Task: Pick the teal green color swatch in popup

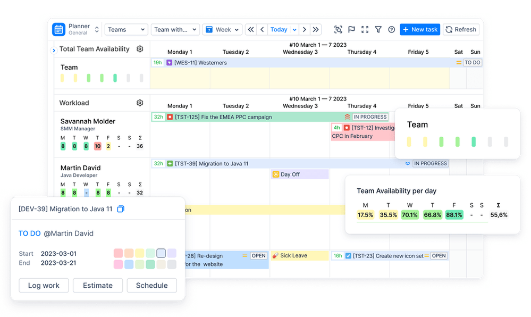Action: point(150,264)
